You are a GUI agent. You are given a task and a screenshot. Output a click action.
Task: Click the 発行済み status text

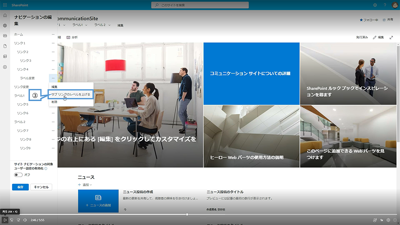(362, 38)
